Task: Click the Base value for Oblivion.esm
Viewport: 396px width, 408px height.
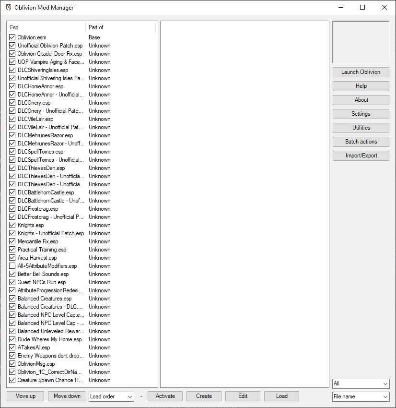Action: point(94,37)
